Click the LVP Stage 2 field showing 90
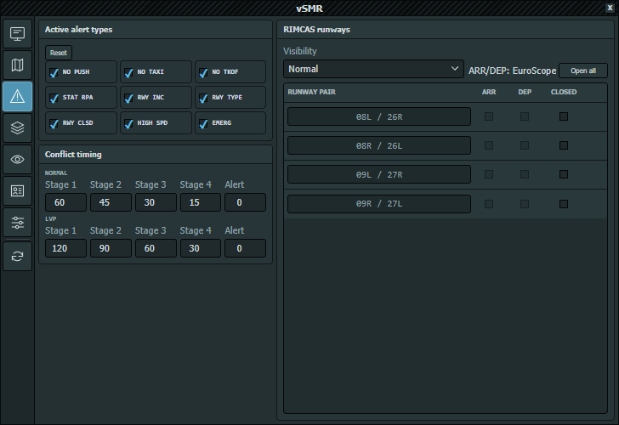 click(x=111, y=248)
